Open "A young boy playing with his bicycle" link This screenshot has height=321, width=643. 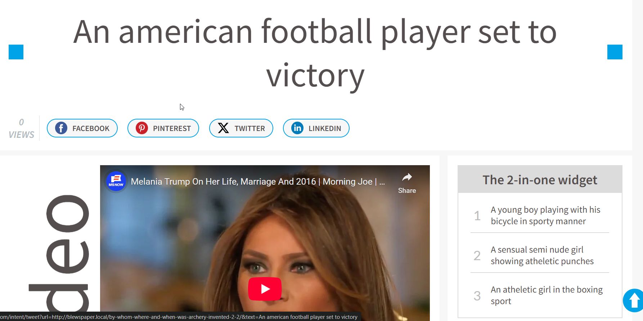545,215
